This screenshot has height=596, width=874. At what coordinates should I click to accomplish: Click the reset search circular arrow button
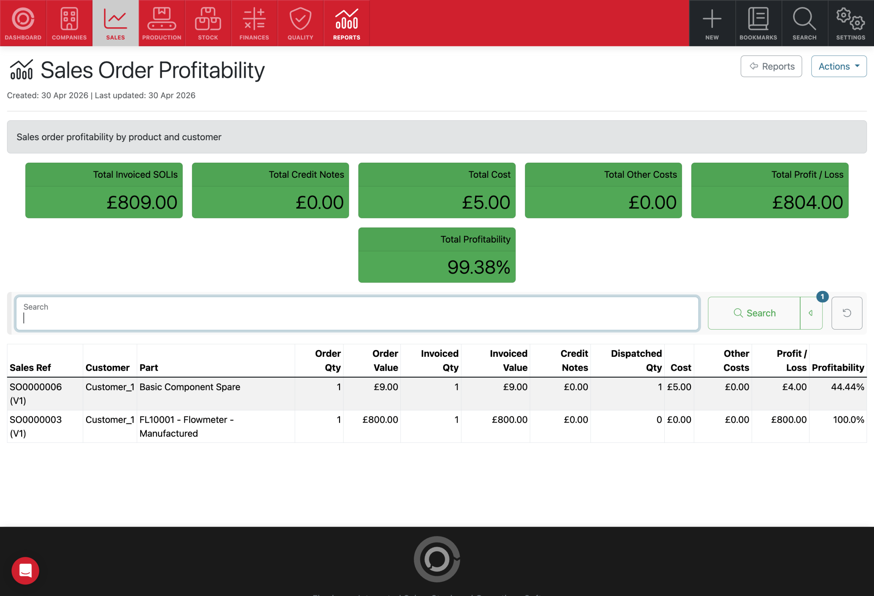[847, 313]
